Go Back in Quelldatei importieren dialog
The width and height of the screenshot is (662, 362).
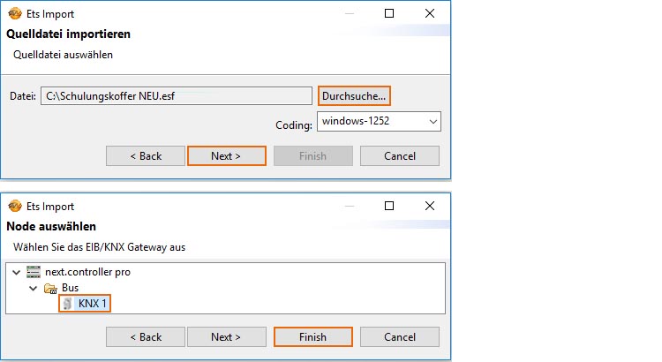(x=146, y=156)
